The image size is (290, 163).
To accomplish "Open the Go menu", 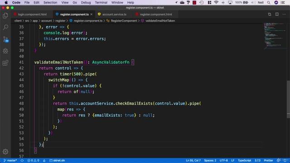I will [75, 2].
